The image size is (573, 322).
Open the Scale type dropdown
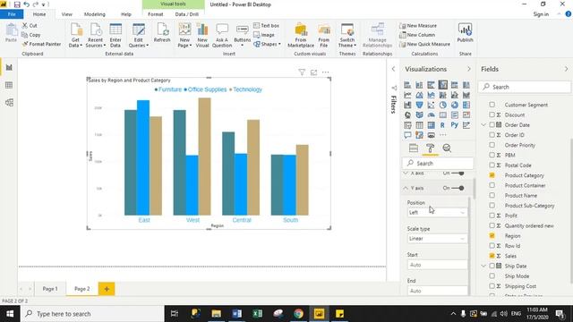point(437,239)
